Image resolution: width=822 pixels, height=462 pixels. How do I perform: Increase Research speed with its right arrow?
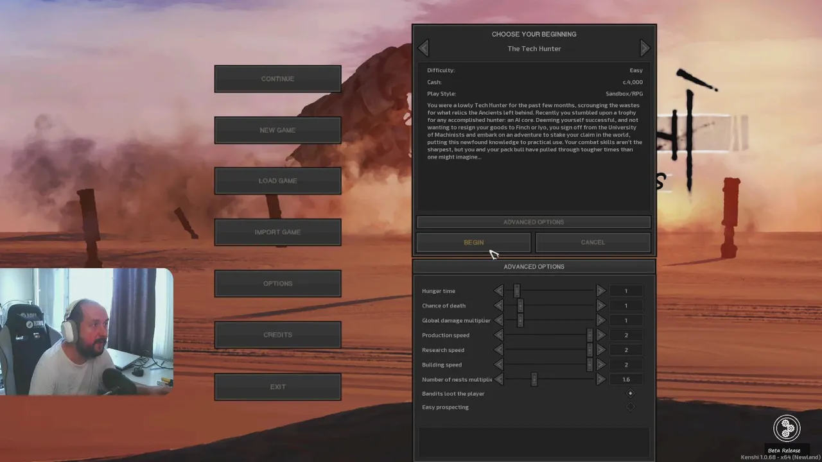[600, 350]
